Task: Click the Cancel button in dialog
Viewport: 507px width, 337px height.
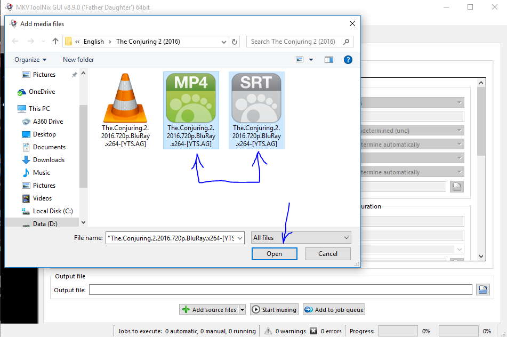Action: [x=327, y=254]
